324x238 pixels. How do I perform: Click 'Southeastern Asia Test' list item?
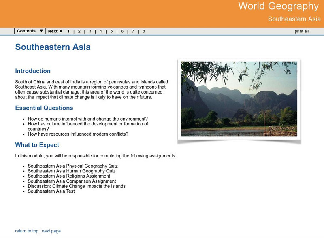click(x=51, y=191)
